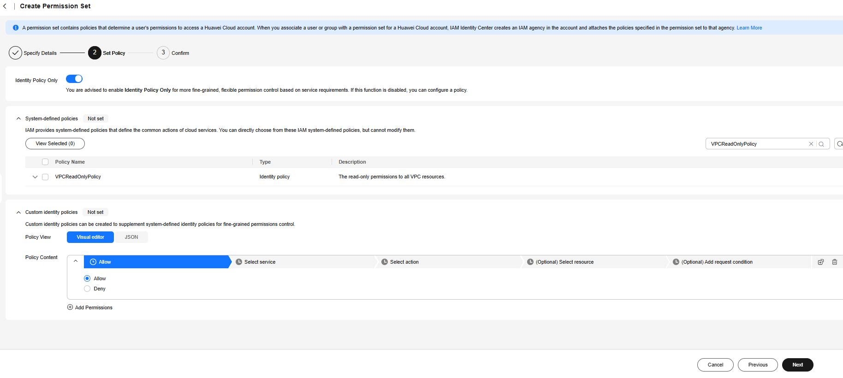Viewport: 843px width, 378px height.
Task: Refresh the system-defined policies list
Action: (x=839, y=144)
